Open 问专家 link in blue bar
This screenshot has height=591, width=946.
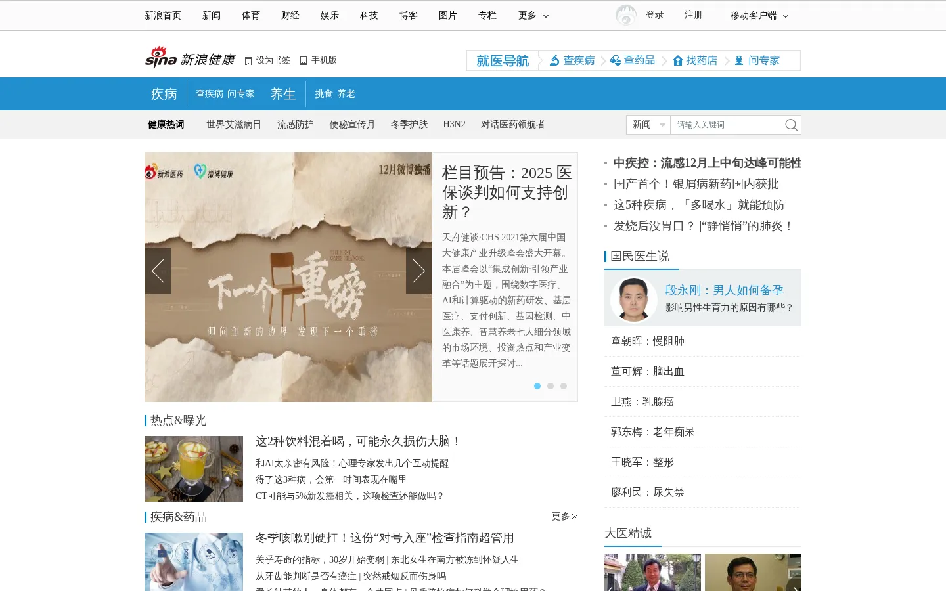tap(241, 94)
